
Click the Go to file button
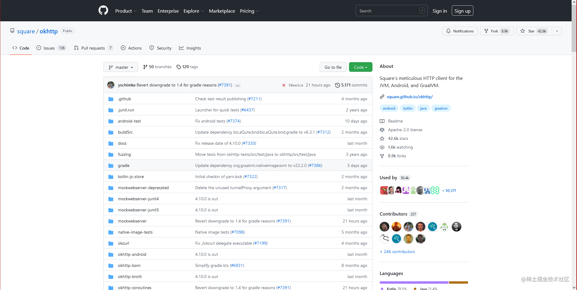[333, 67]
